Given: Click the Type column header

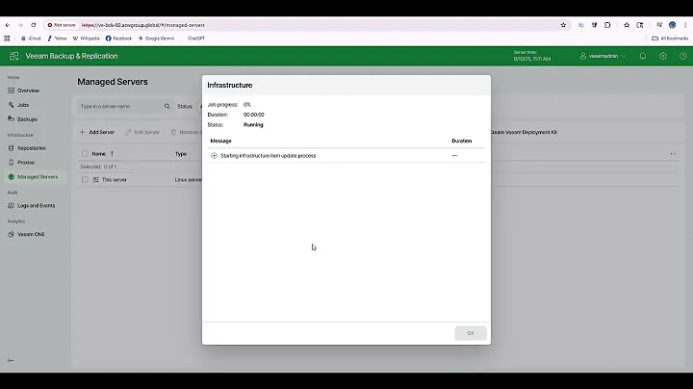Looking at the screenshot, I should click(x=181, y=154).
